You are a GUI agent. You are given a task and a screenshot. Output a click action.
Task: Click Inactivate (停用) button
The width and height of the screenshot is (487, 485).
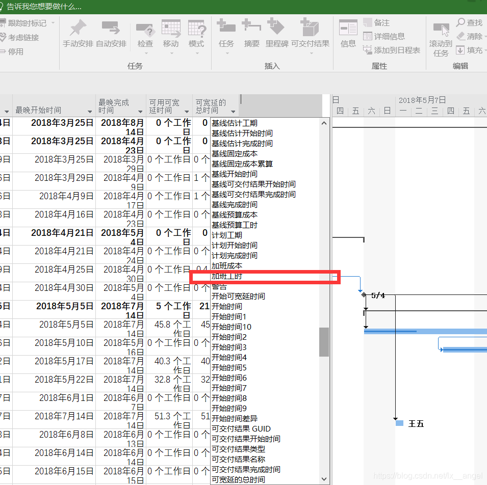tap(12, 51)
